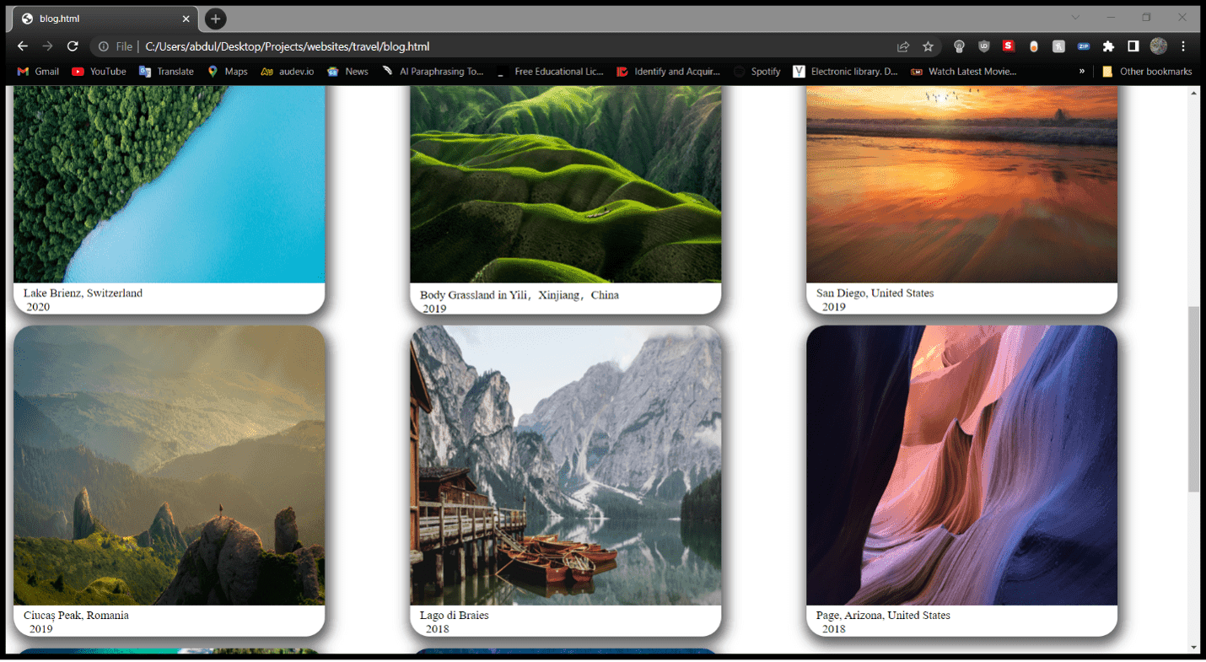Open the YouTube bookmark
Viewport: 1206px width, 662px height.
pyautogui.click(x=99, y=72)
